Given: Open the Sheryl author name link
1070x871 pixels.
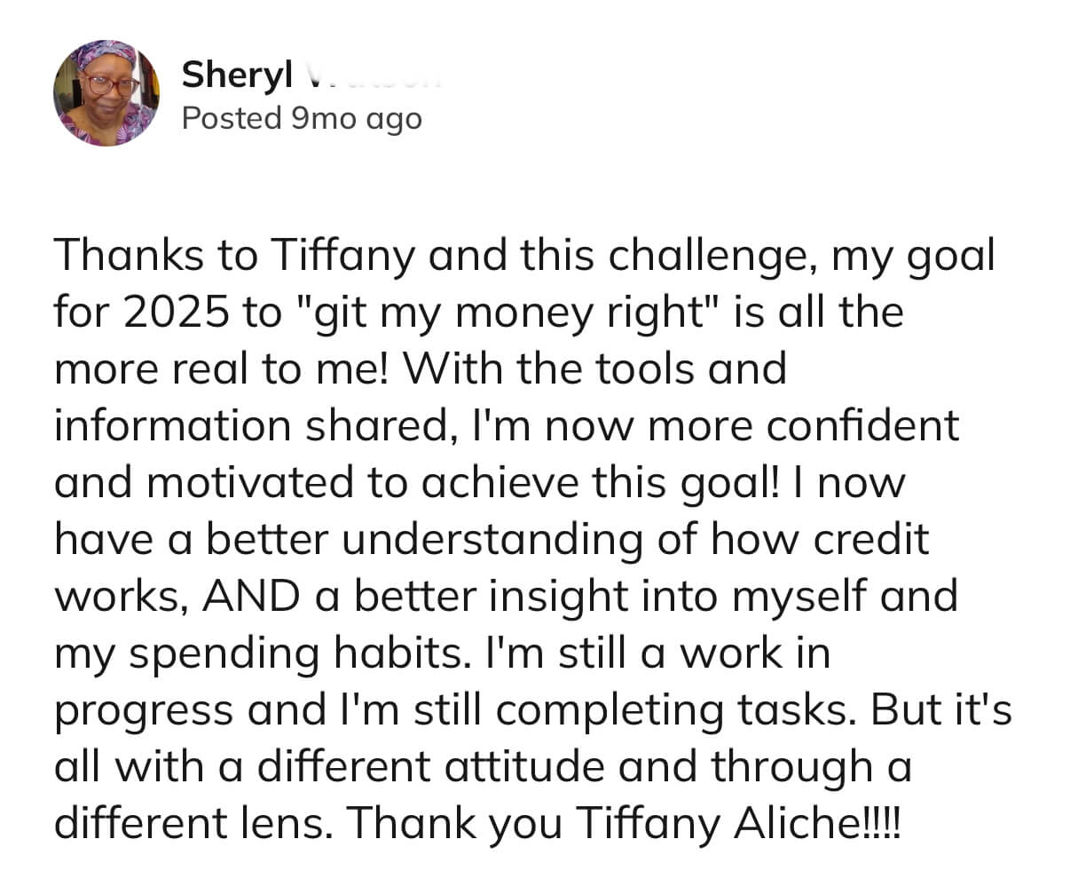Looking at the screenshot, I should [x=237, y=75].
